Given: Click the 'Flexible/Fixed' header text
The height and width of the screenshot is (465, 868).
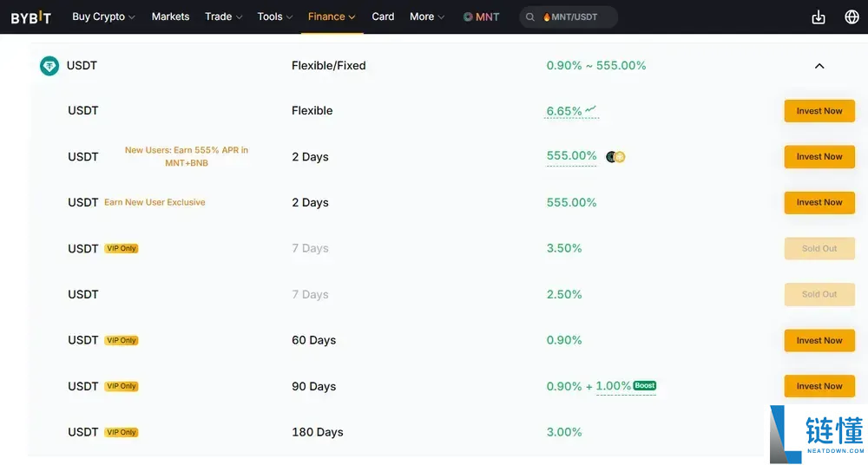Looking at the screenshot, I should [x=329, y=66].
